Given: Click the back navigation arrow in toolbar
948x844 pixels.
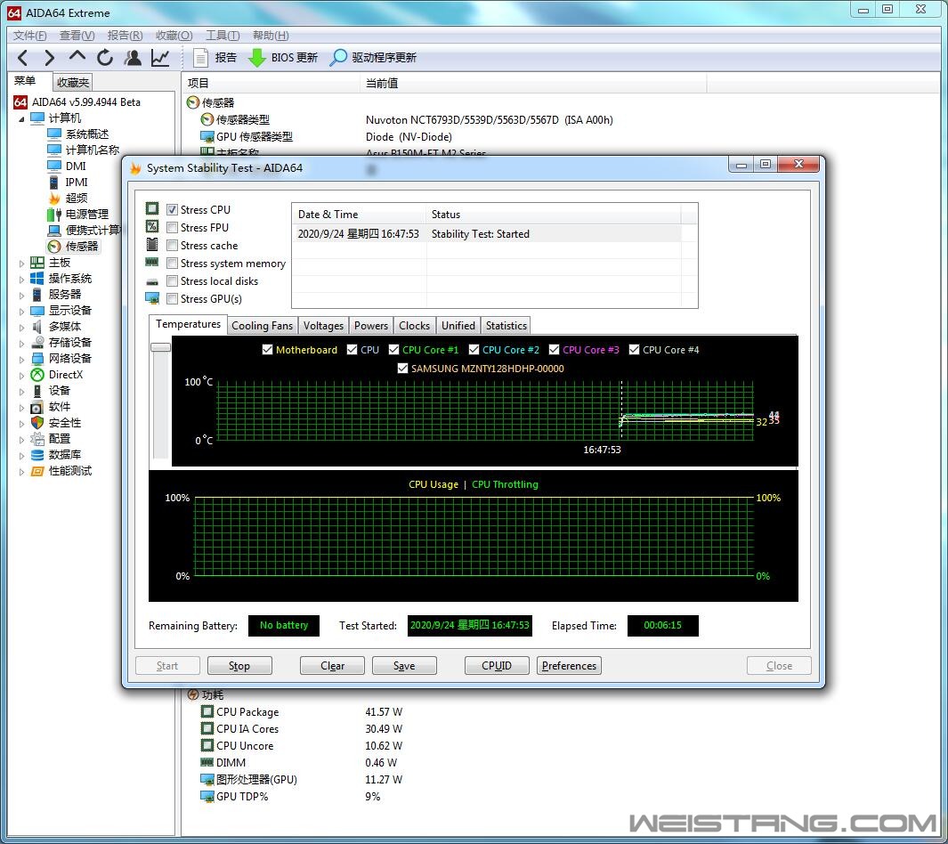Looking at the screenshot, I should [x=23, y=58].
